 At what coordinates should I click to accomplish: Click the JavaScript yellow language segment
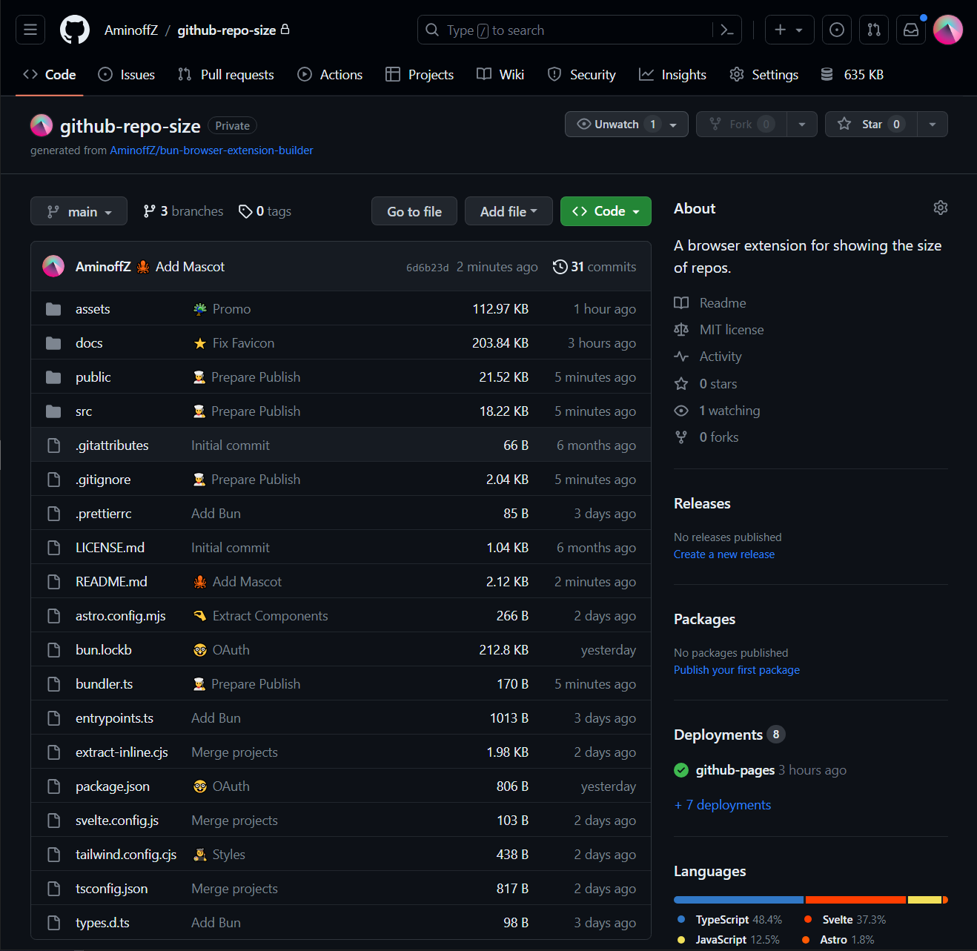(x=924, y=900)
